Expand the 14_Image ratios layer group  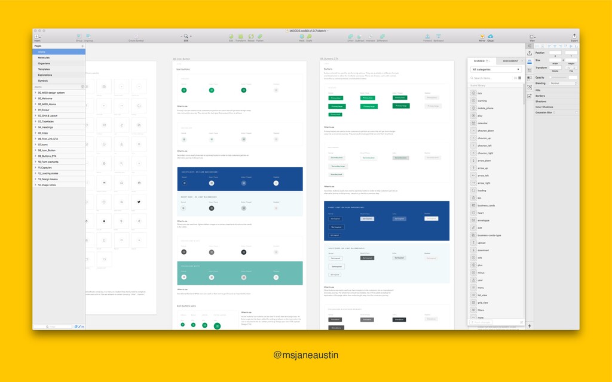pyautogui.click(x=35, y=185)
